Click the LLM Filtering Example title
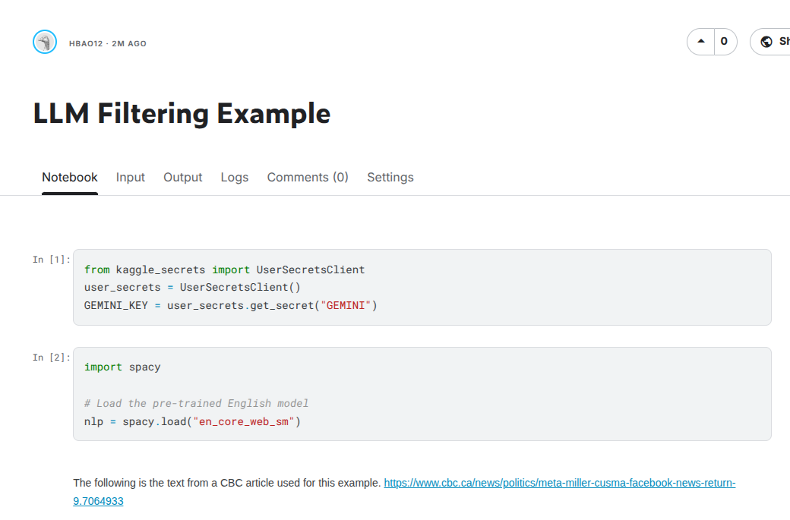This screenshot has height=520, width=790. click(x=182, y=114)
